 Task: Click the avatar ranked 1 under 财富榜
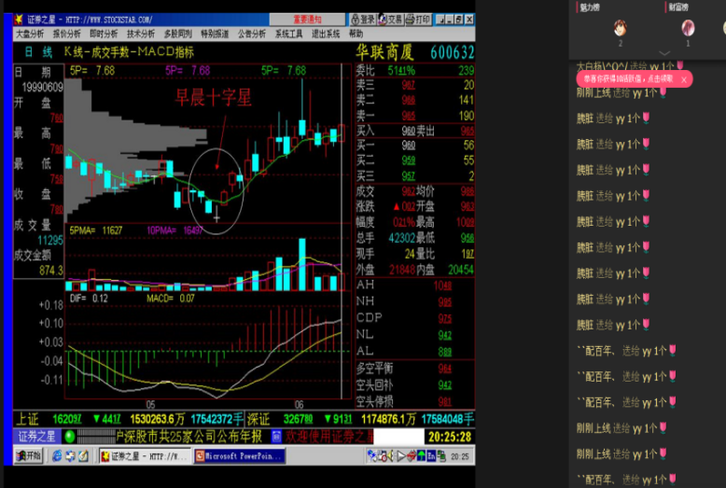(688, 27)
